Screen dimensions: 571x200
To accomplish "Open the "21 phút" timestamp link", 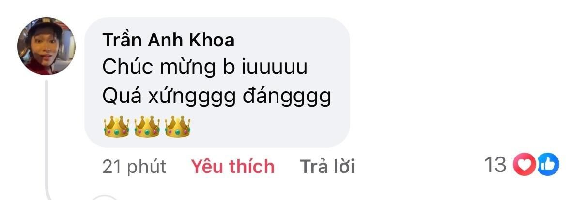I will (x=134, y=167).
